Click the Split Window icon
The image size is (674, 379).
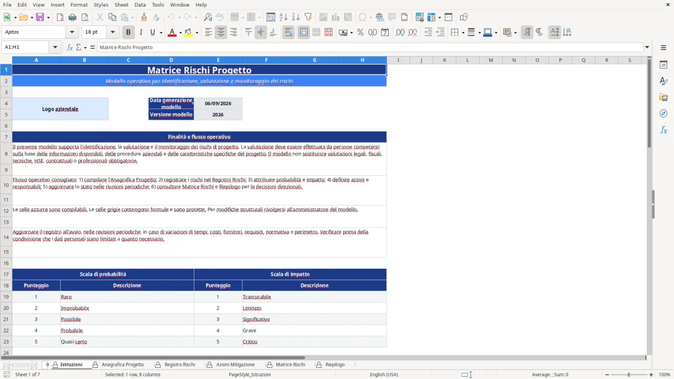(x=449, y=17)
